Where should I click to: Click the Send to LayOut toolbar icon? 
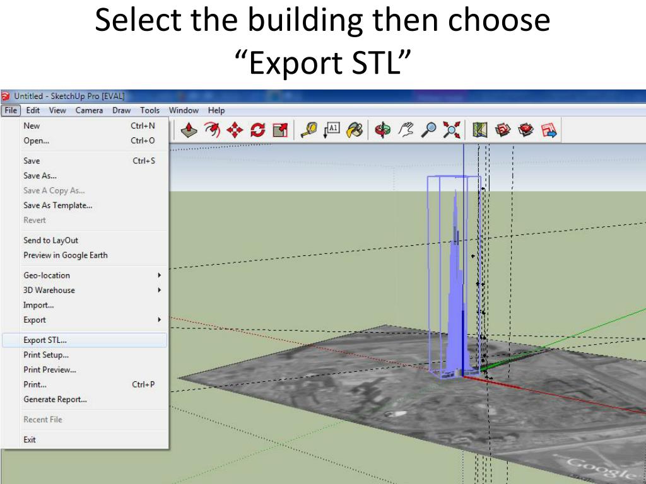549,130
